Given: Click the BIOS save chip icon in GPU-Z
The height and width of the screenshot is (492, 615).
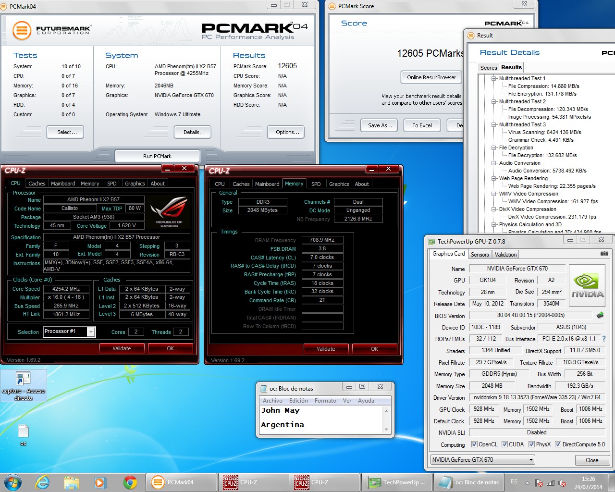Looking at the screenshot, I should click(600, 315).
